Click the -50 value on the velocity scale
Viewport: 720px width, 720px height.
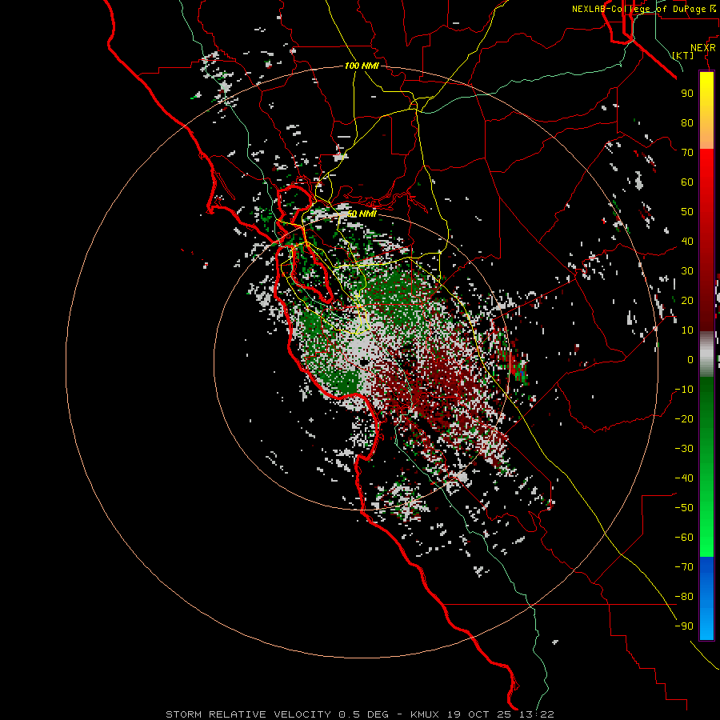(684, 508)
